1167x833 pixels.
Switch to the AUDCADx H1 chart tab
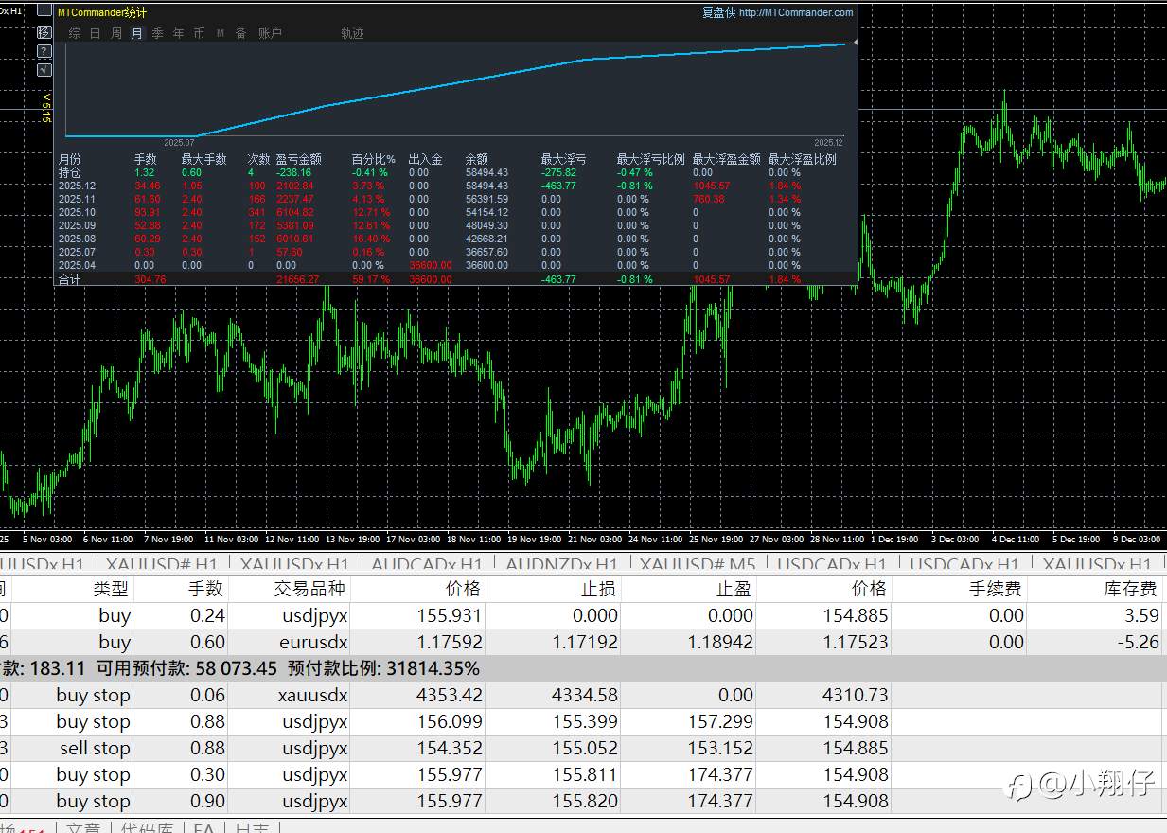coord(426,565)
